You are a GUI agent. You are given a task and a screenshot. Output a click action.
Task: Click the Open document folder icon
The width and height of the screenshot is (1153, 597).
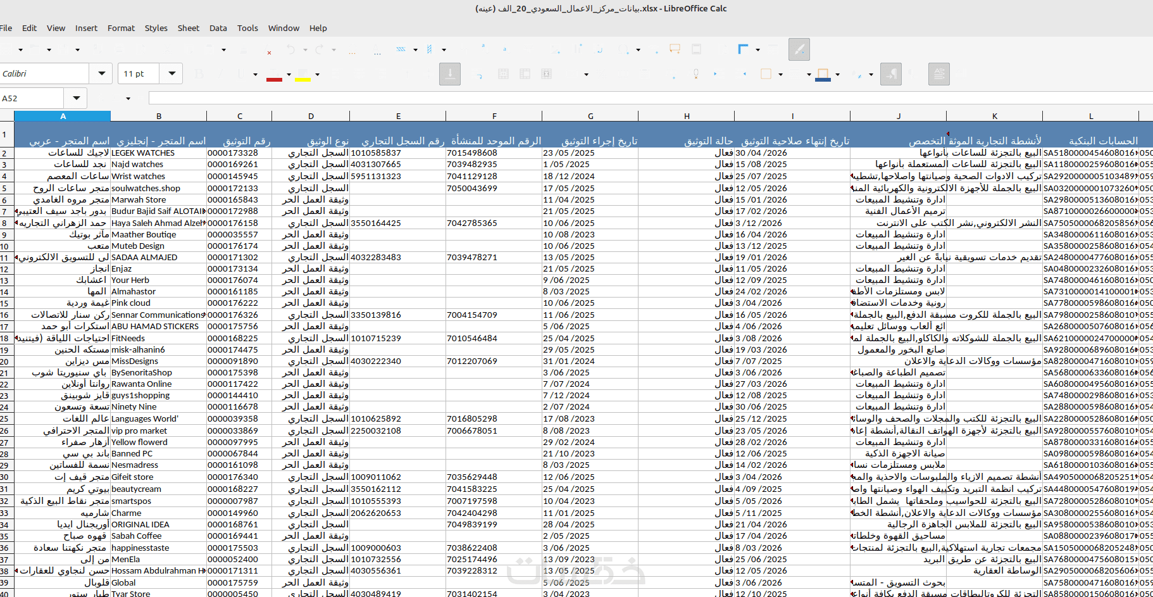[35, 49]
